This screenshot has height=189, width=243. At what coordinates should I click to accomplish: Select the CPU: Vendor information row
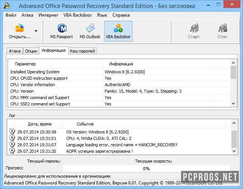click(x=119, y=85)
